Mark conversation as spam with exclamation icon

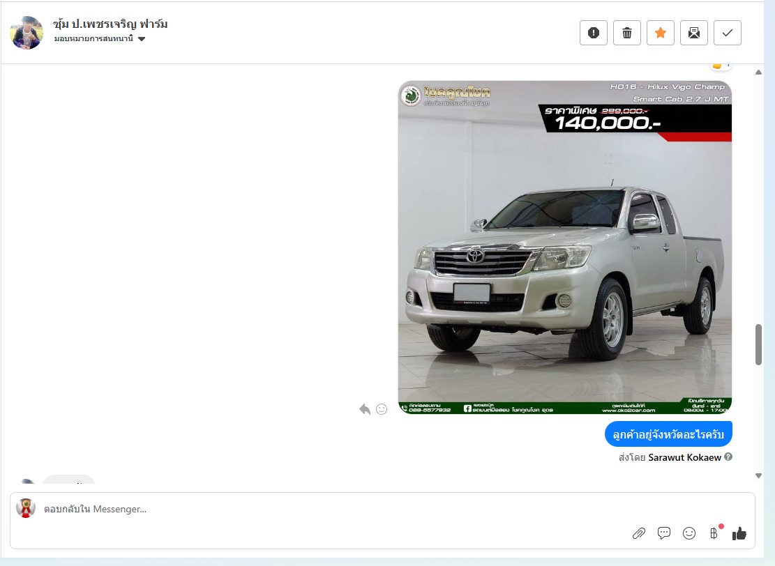(593, 33)
